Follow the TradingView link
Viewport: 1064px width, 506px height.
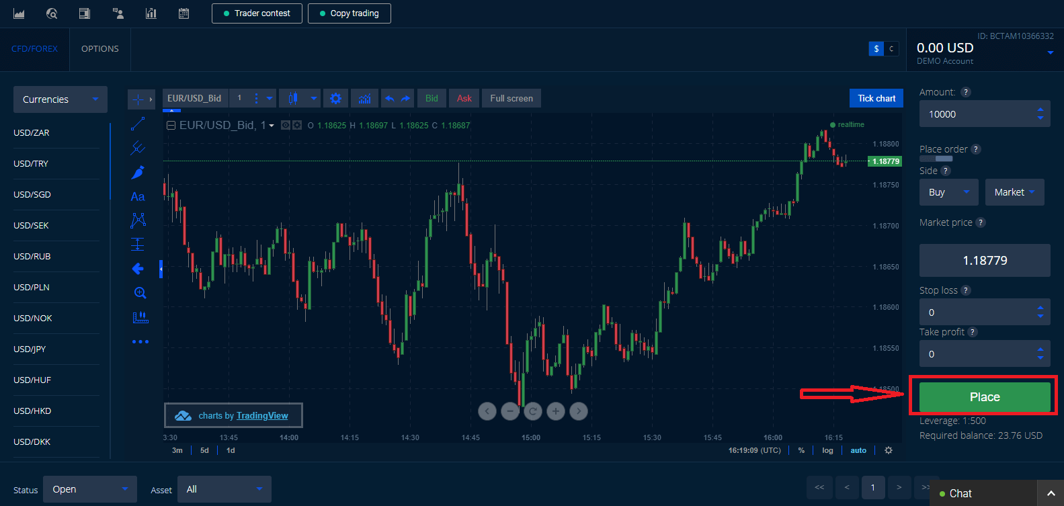point(262,416)
